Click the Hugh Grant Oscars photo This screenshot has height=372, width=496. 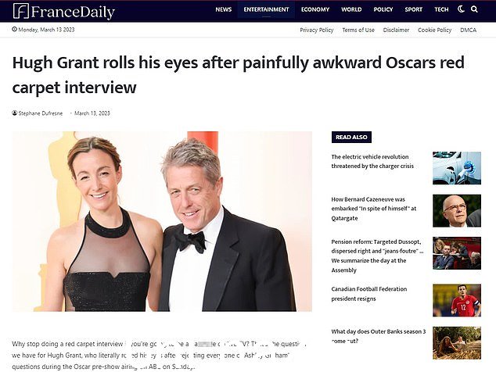(x=162, y=221)
